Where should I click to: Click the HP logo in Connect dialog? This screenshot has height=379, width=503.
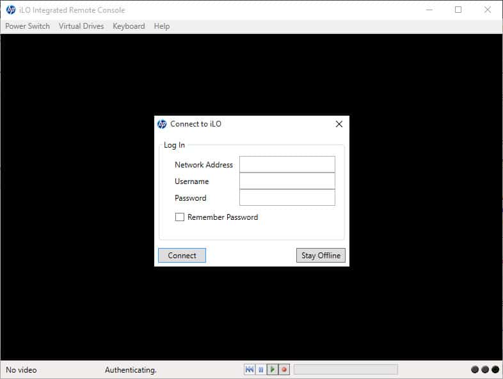[162, 124]
